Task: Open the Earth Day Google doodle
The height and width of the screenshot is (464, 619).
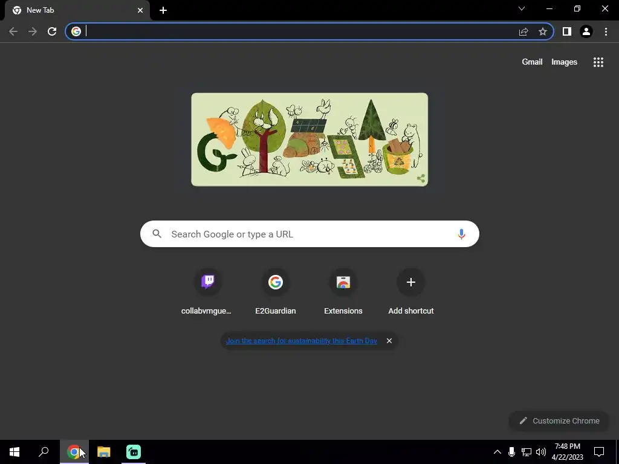Action: (309, 140)
